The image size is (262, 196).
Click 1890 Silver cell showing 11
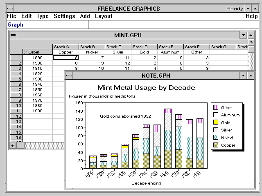(118, 58)
